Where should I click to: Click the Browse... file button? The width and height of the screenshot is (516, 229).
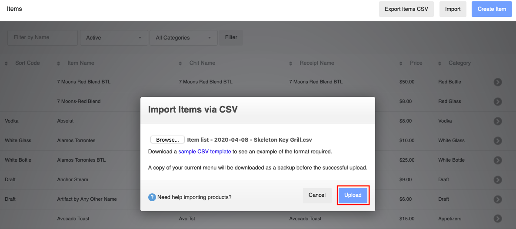click(x=167, y=140)
